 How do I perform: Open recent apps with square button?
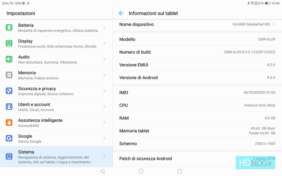[179, 171]
